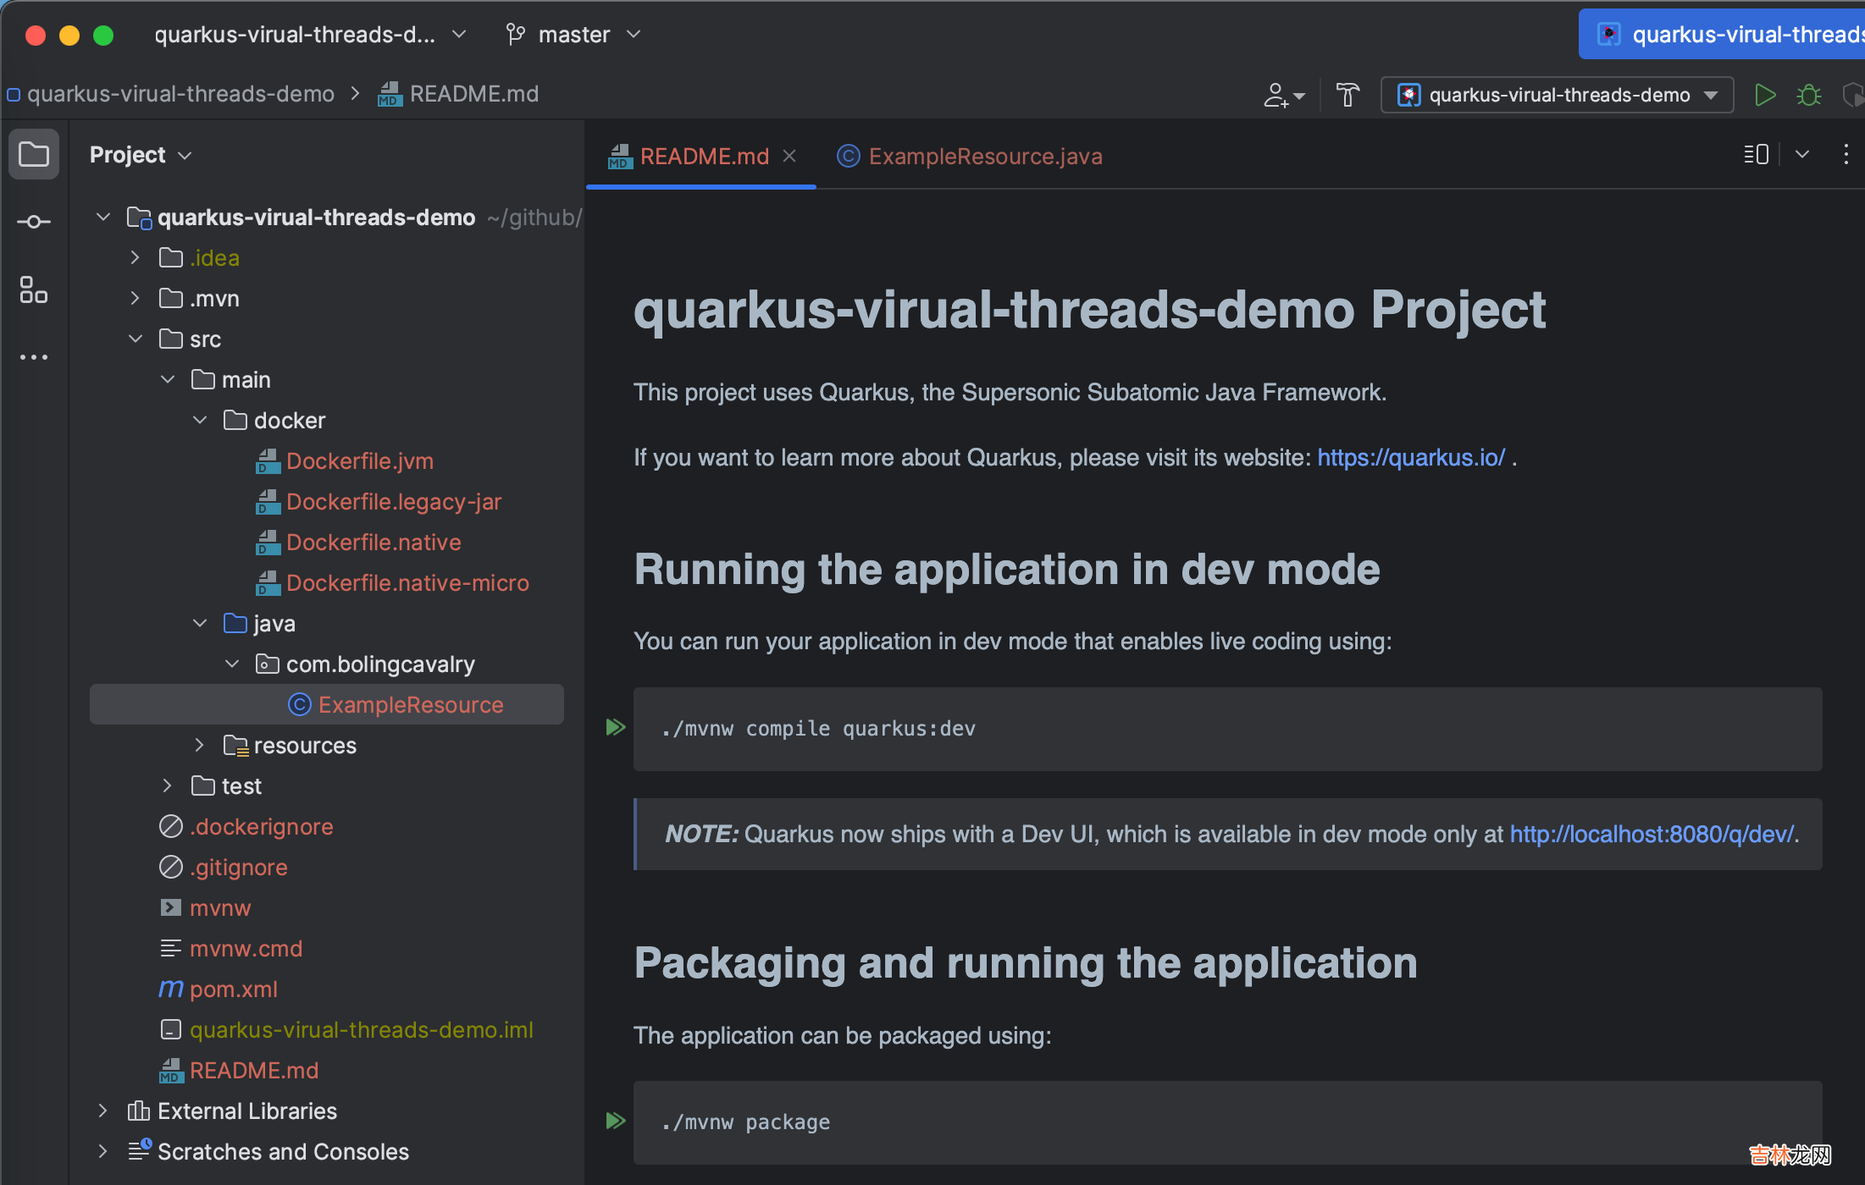Show more tool windows ellipsis
Viewport: 1865px width, 1185px height.
coord(34,357)
